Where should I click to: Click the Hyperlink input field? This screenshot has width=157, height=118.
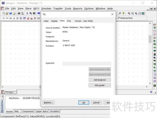[87, 64]
